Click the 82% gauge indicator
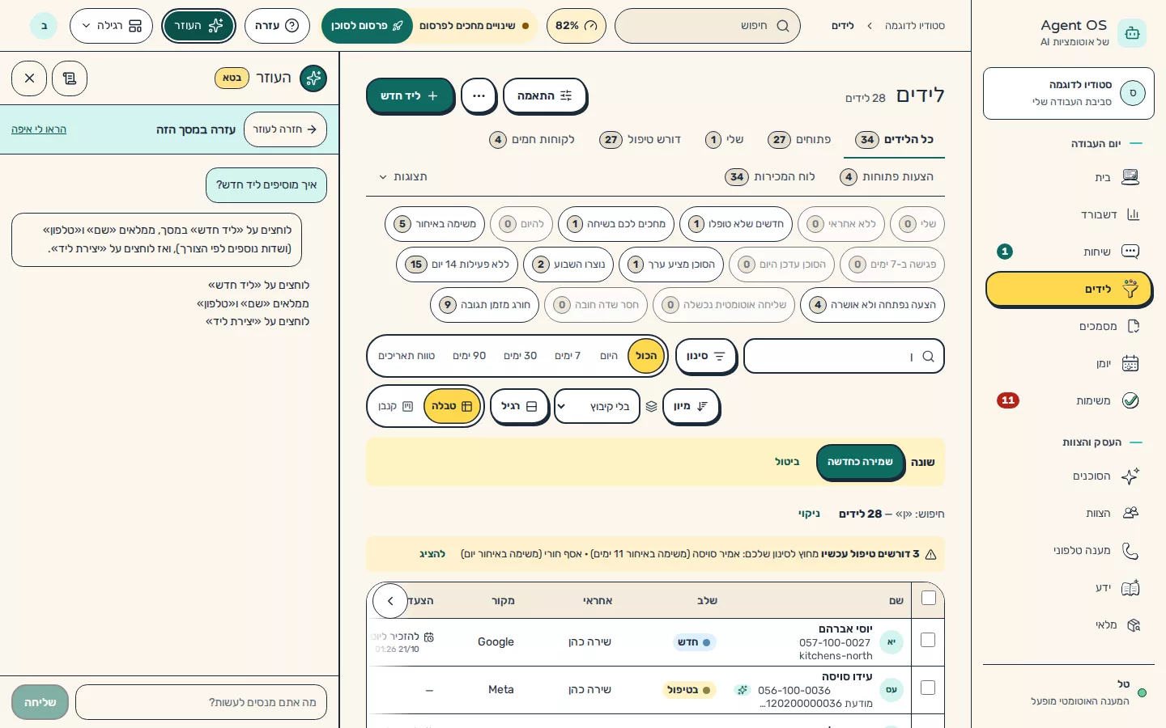The width and height of the screenshot is (1166, 728). [x=576, y=26]
